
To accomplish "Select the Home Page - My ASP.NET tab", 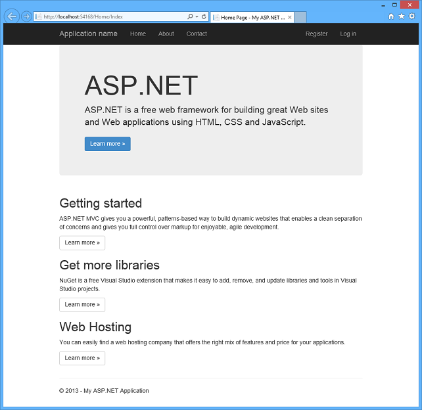I will pos(252,18).
